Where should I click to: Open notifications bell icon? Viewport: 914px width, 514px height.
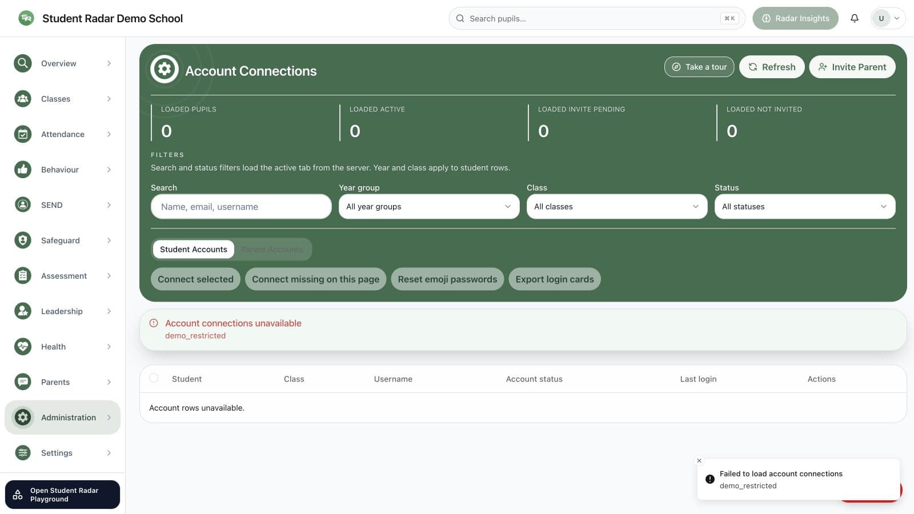tap(855, 18)
